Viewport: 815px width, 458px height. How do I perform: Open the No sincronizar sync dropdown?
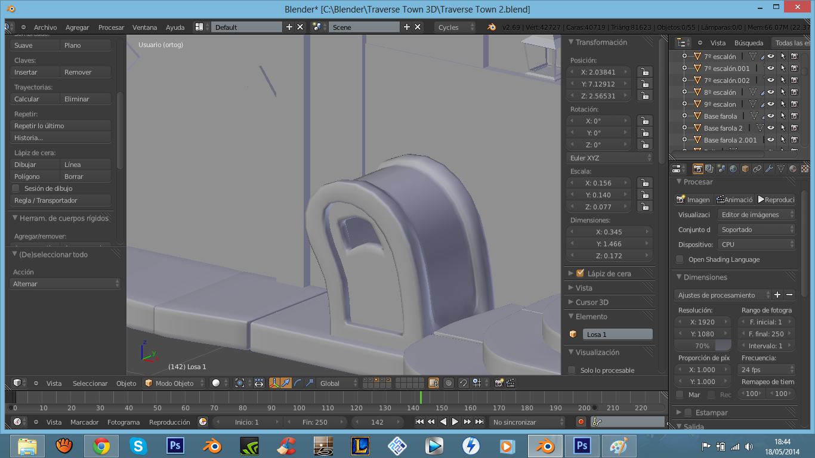[x=527, y=422]
